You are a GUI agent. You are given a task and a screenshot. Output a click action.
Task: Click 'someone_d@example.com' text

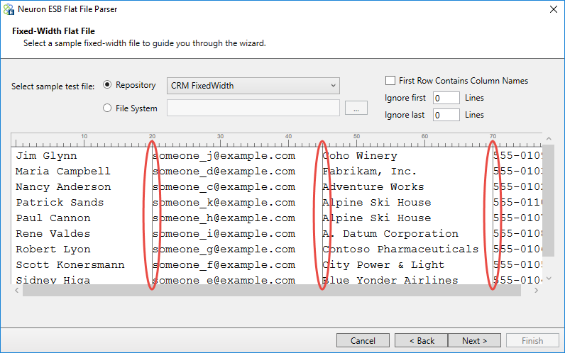point(224,172)
